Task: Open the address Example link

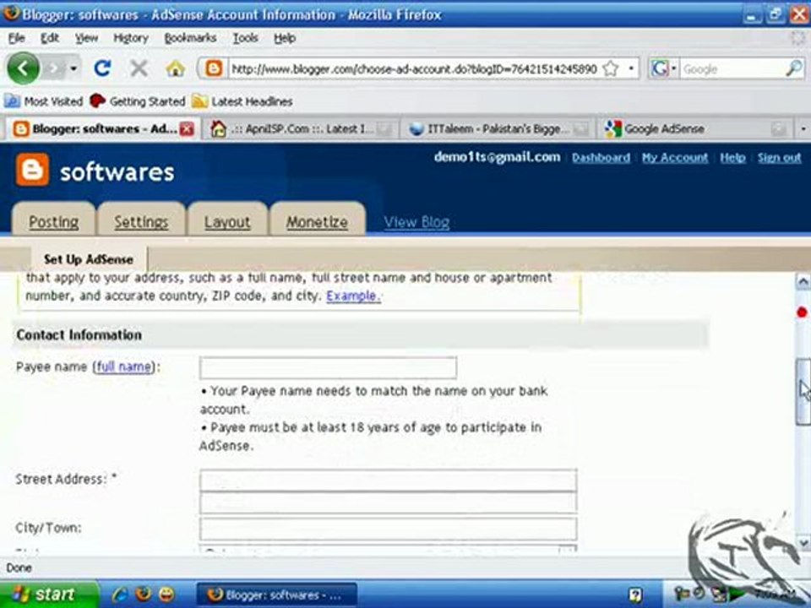Action: 353,296
